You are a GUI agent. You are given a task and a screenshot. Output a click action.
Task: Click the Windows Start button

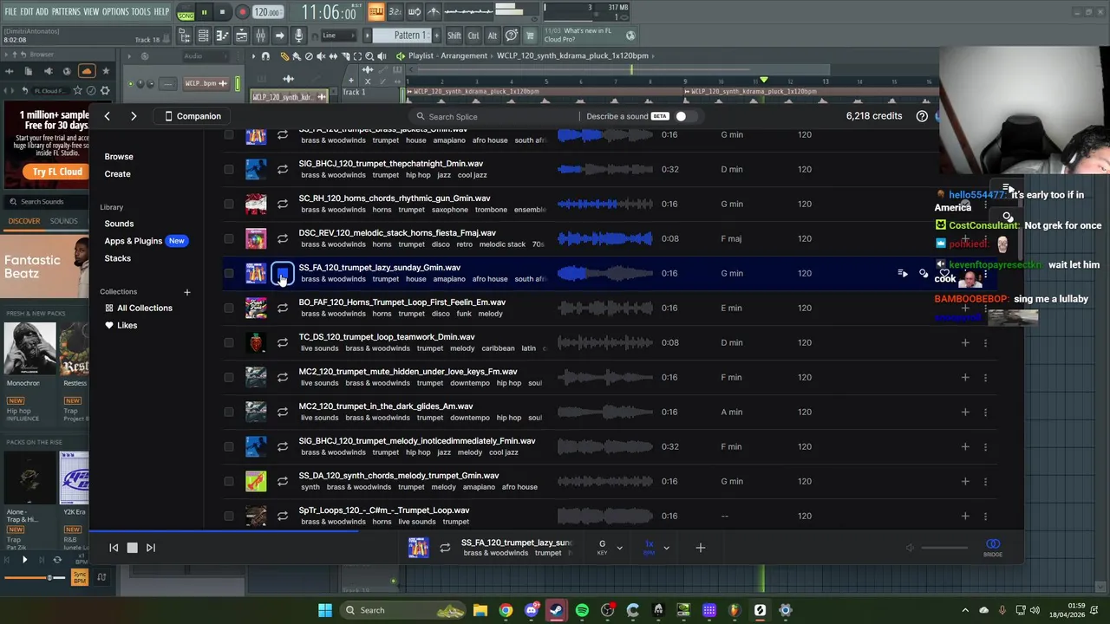coord(325,610)
